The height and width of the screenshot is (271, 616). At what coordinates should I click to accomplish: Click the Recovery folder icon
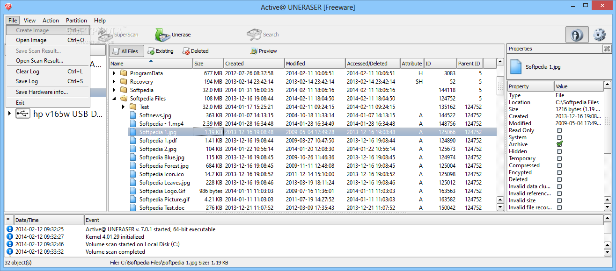[x=124, y=81]
